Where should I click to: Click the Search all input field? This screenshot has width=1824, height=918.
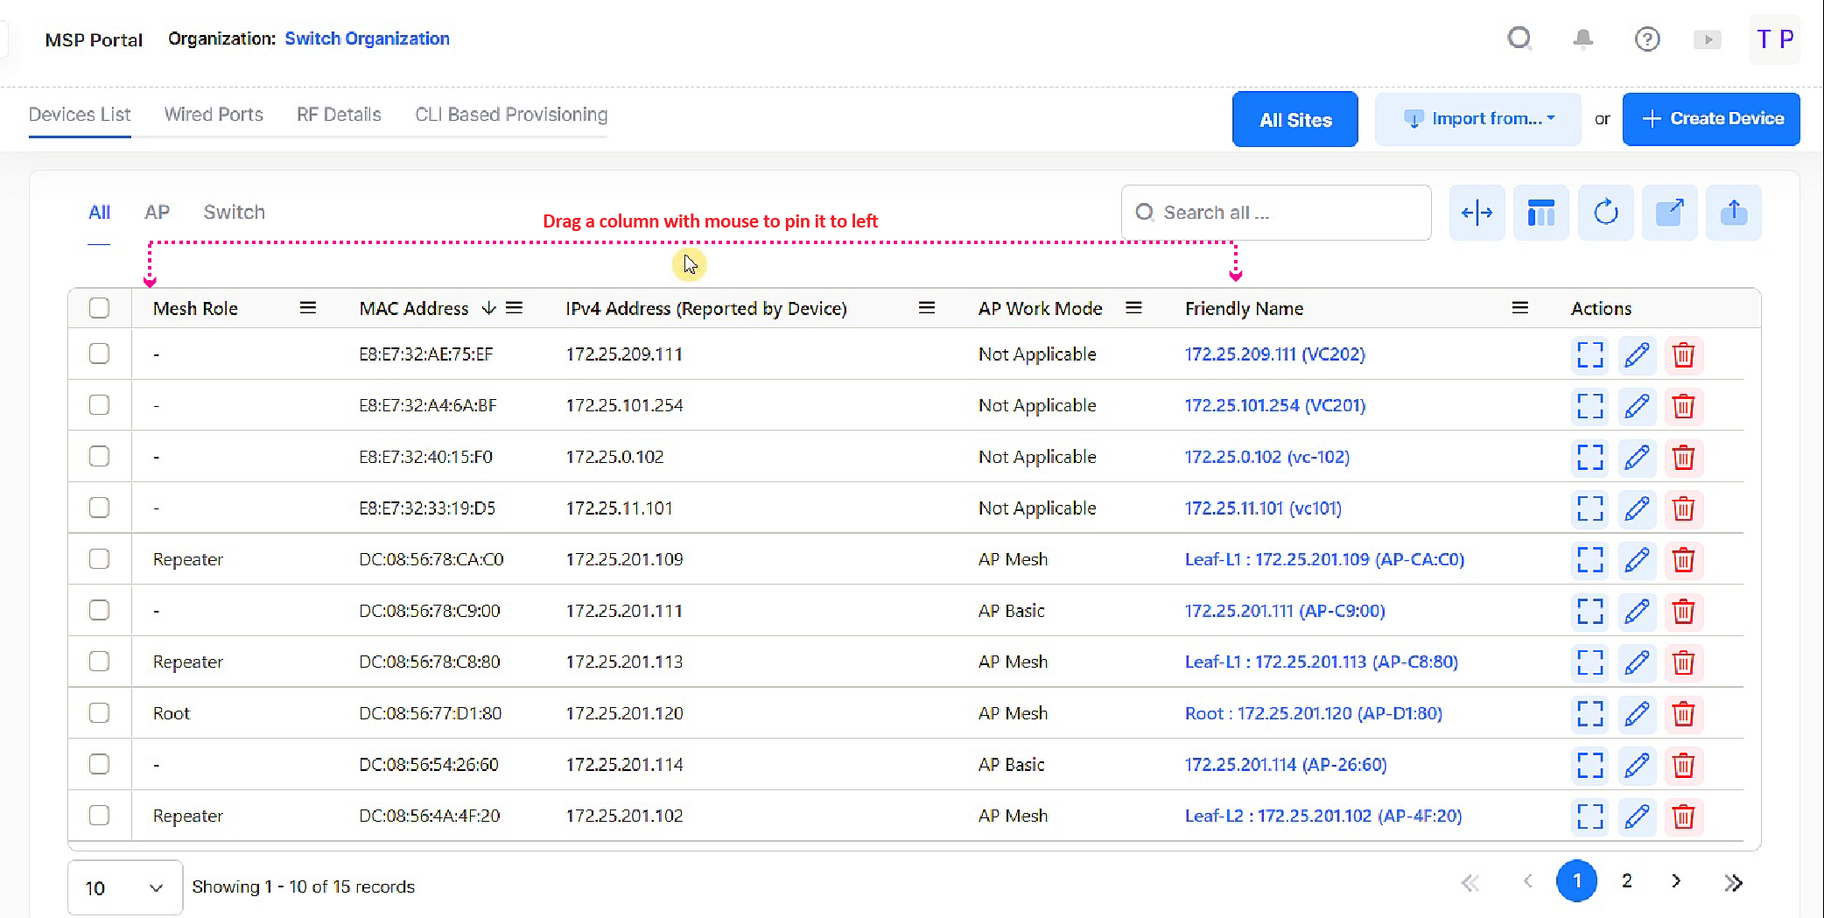[1287, 213]
